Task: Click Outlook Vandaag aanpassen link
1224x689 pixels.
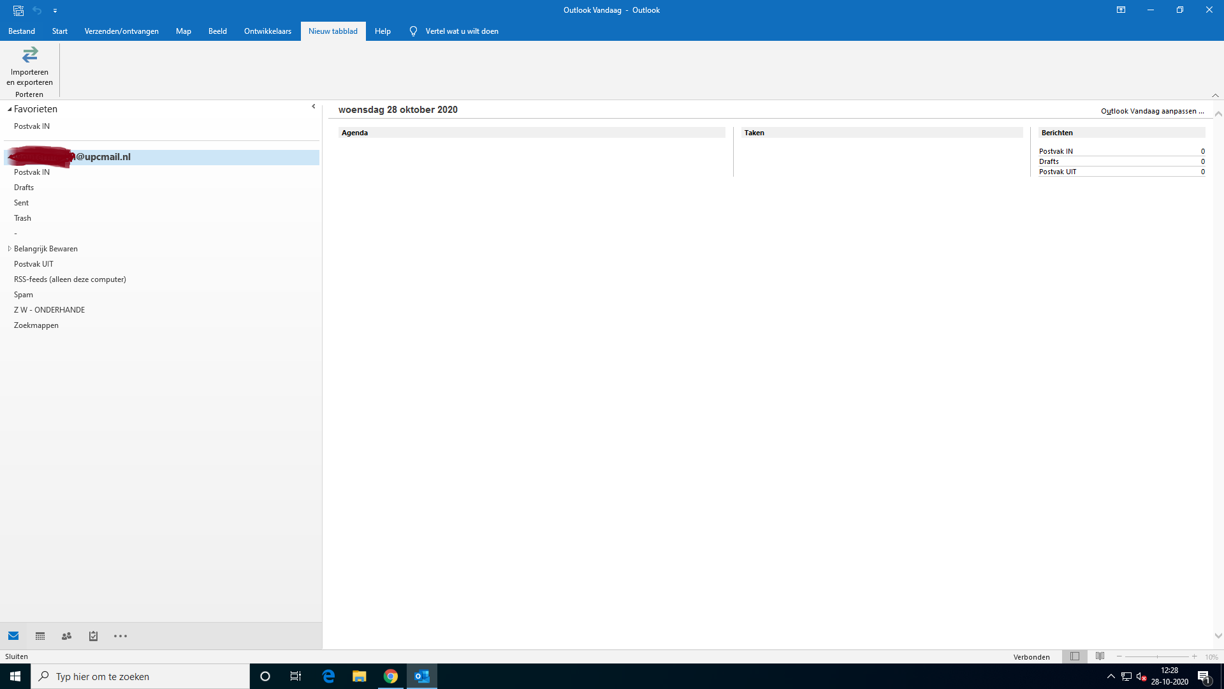Action: pos(1152,111)
